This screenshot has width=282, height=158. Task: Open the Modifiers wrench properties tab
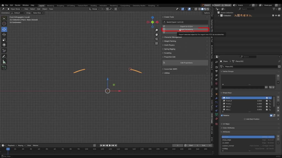pos(216,98)
